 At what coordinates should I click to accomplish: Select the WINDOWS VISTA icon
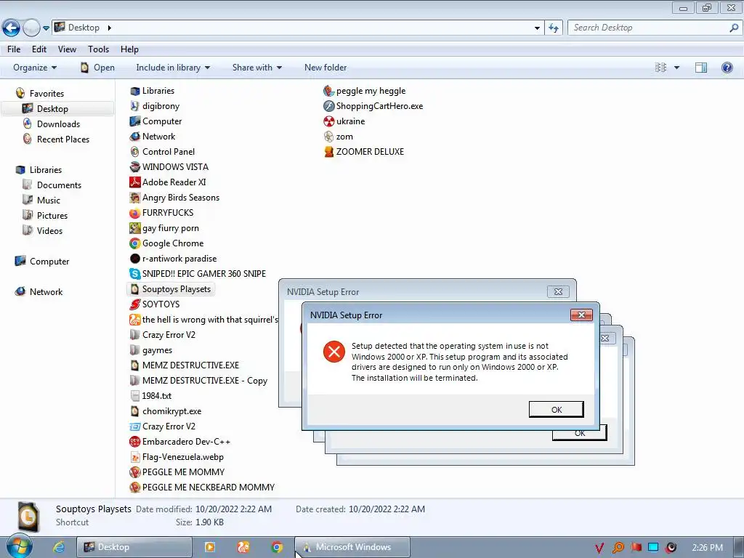point(134,167)
